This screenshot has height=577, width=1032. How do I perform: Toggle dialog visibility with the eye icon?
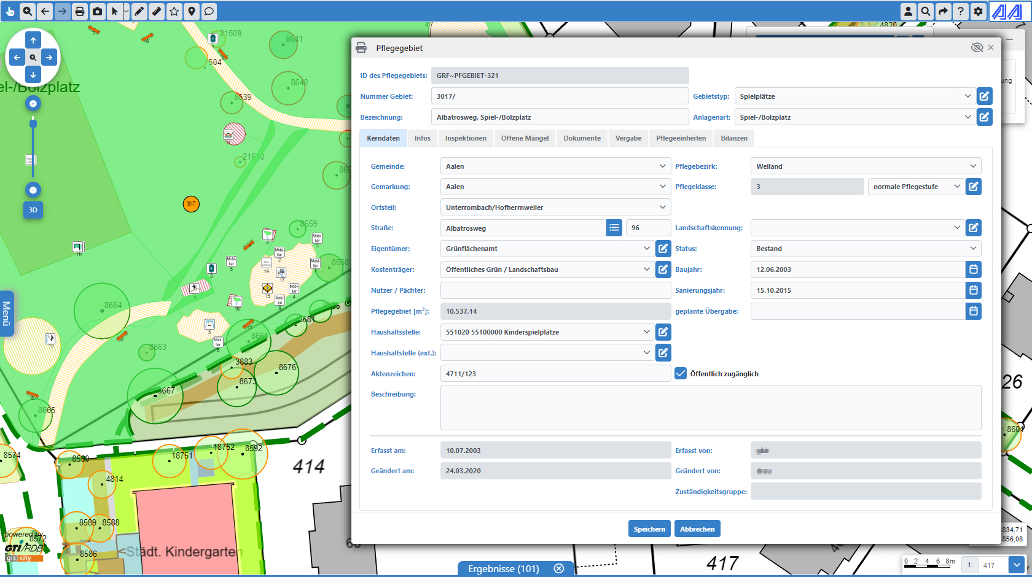point(977,47)
